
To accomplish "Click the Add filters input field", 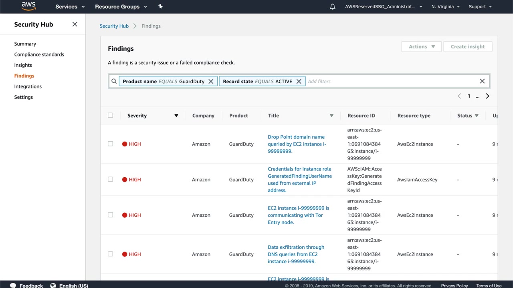I will pyautogui.click(x=389, y=81).
